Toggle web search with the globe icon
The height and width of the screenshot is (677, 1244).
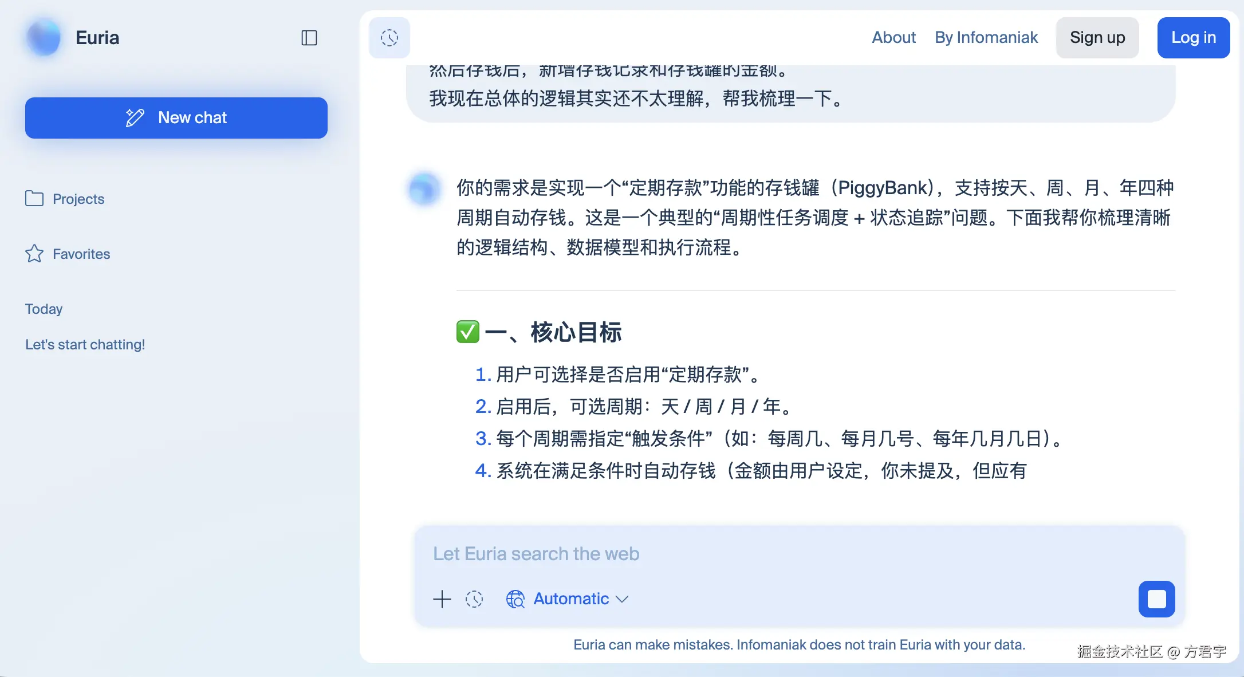point(514,599)
